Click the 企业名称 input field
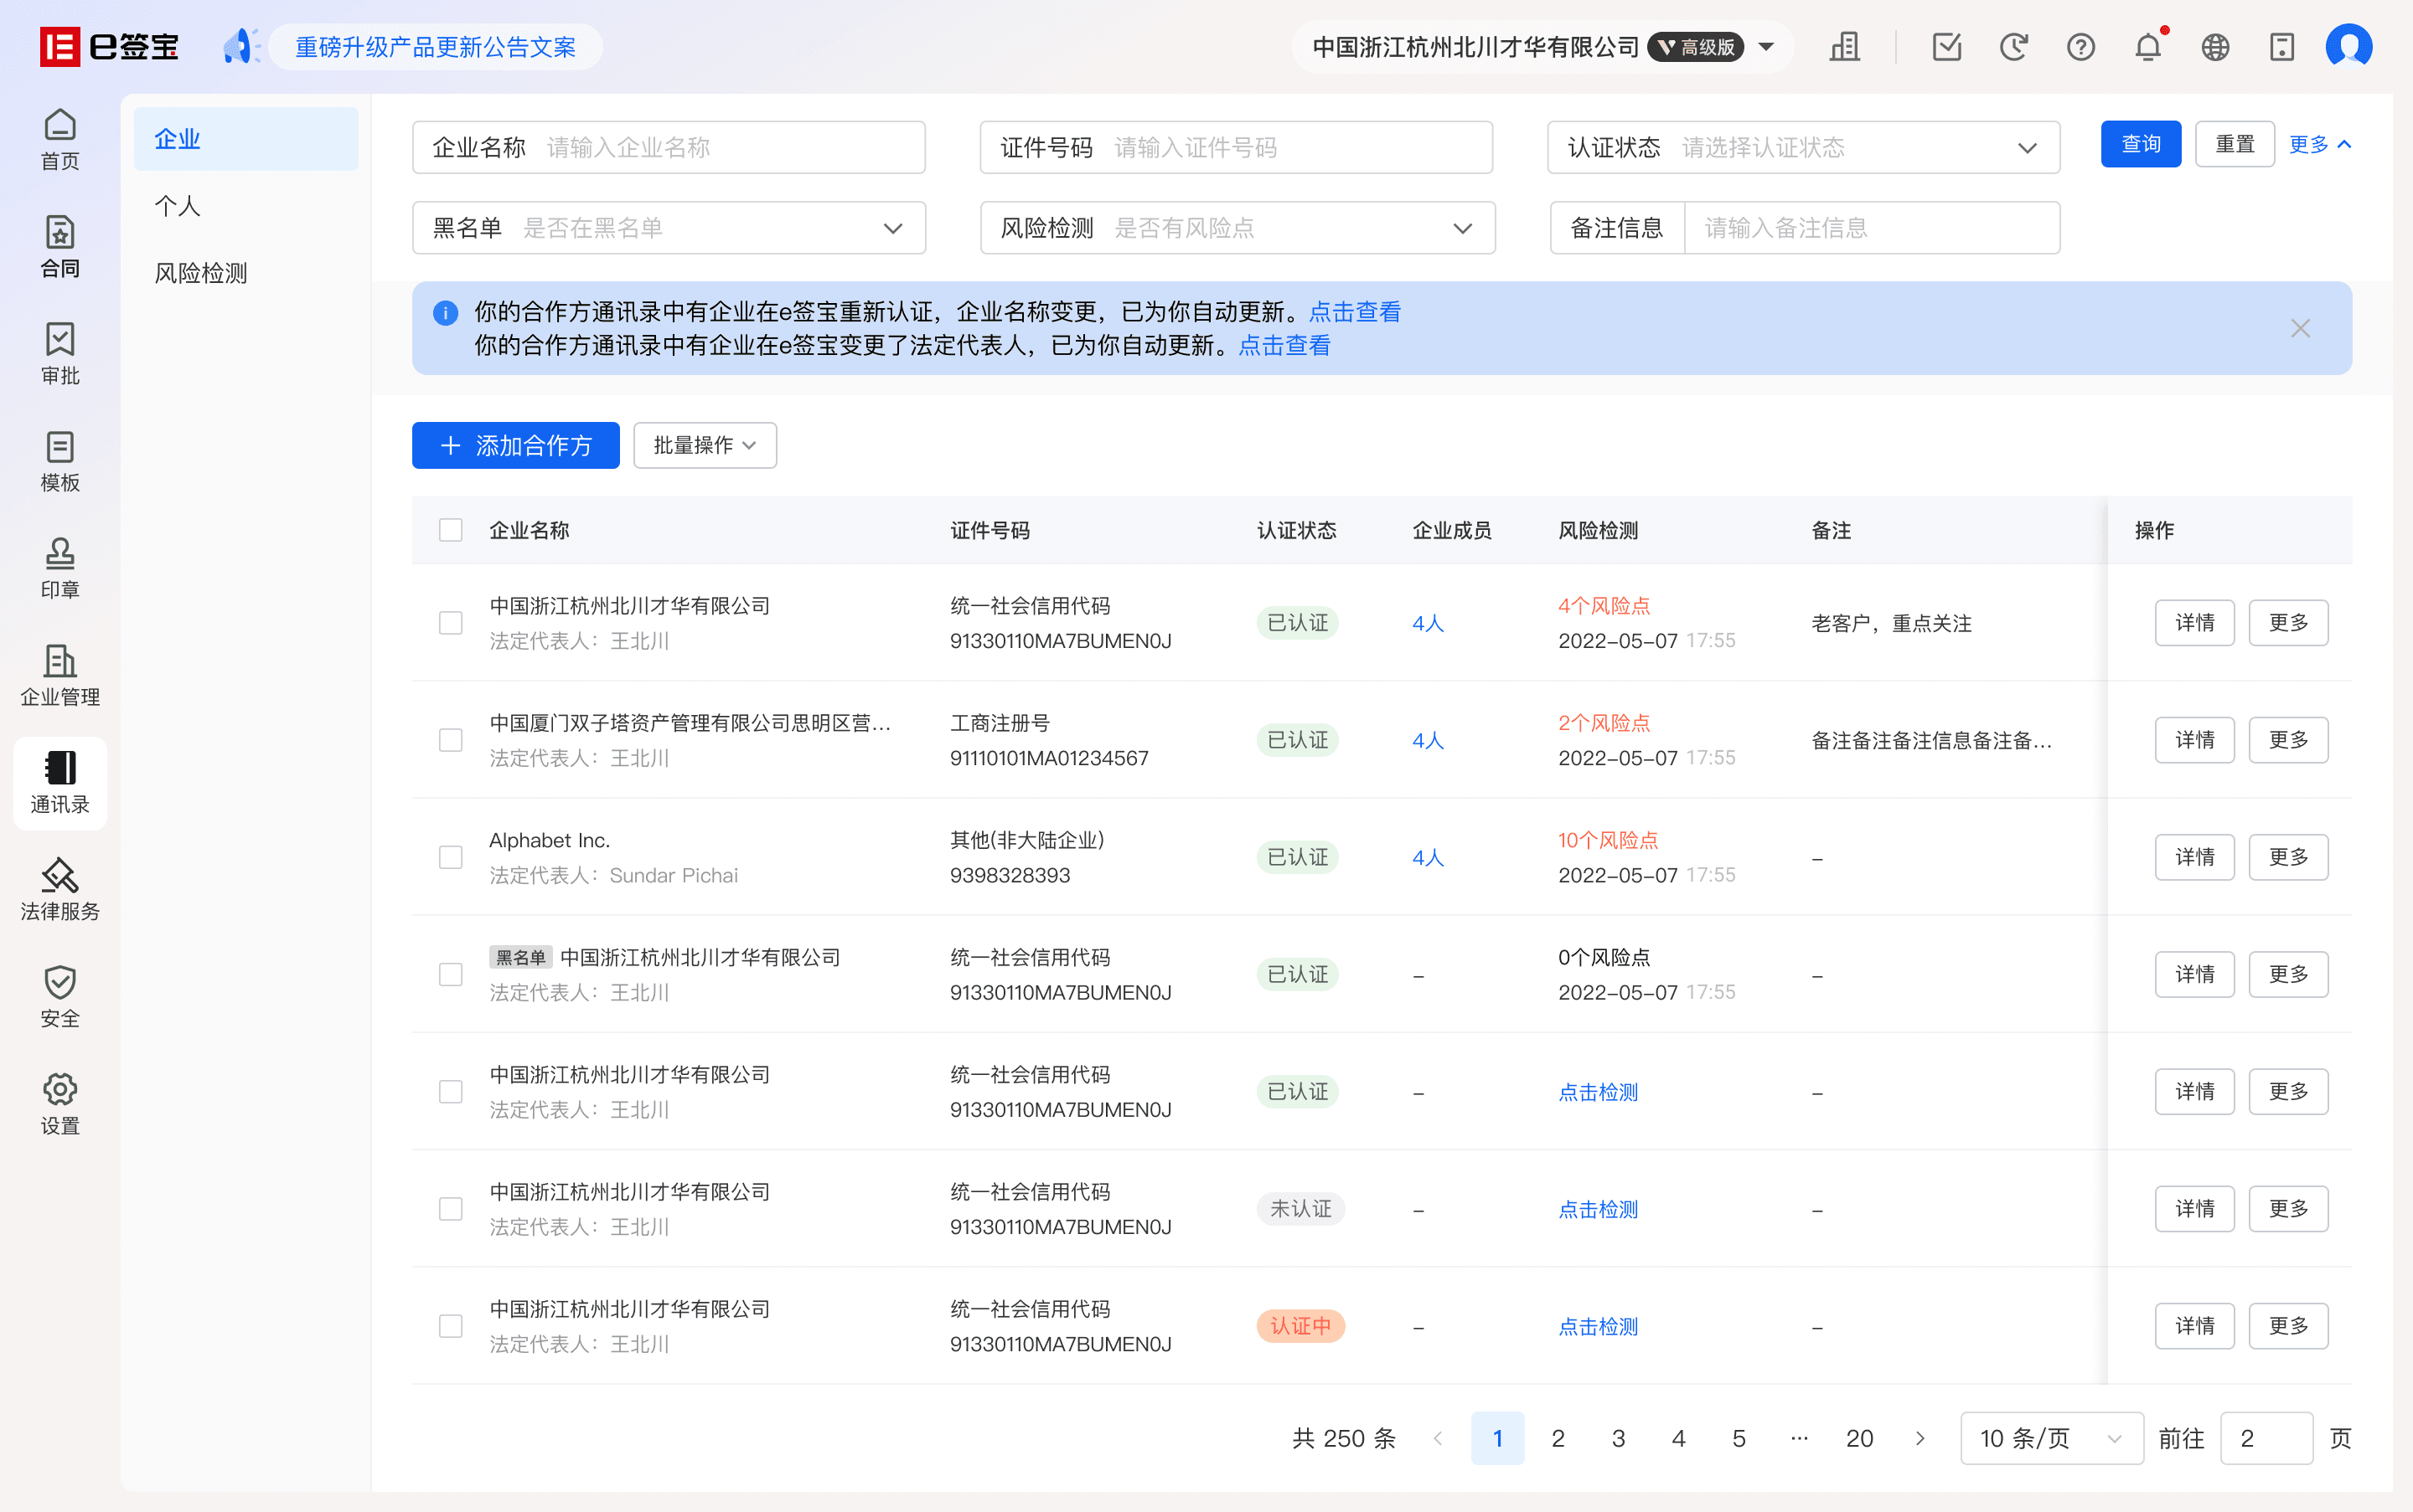 coord(669,148)
